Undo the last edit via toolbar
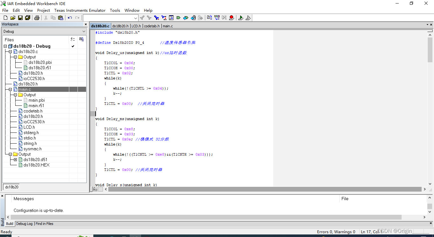 70,18
